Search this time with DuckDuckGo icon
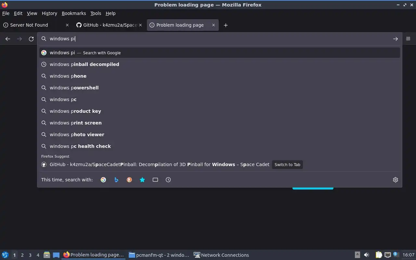This screenshot has height=260, width=416. (x=129, y=180)
